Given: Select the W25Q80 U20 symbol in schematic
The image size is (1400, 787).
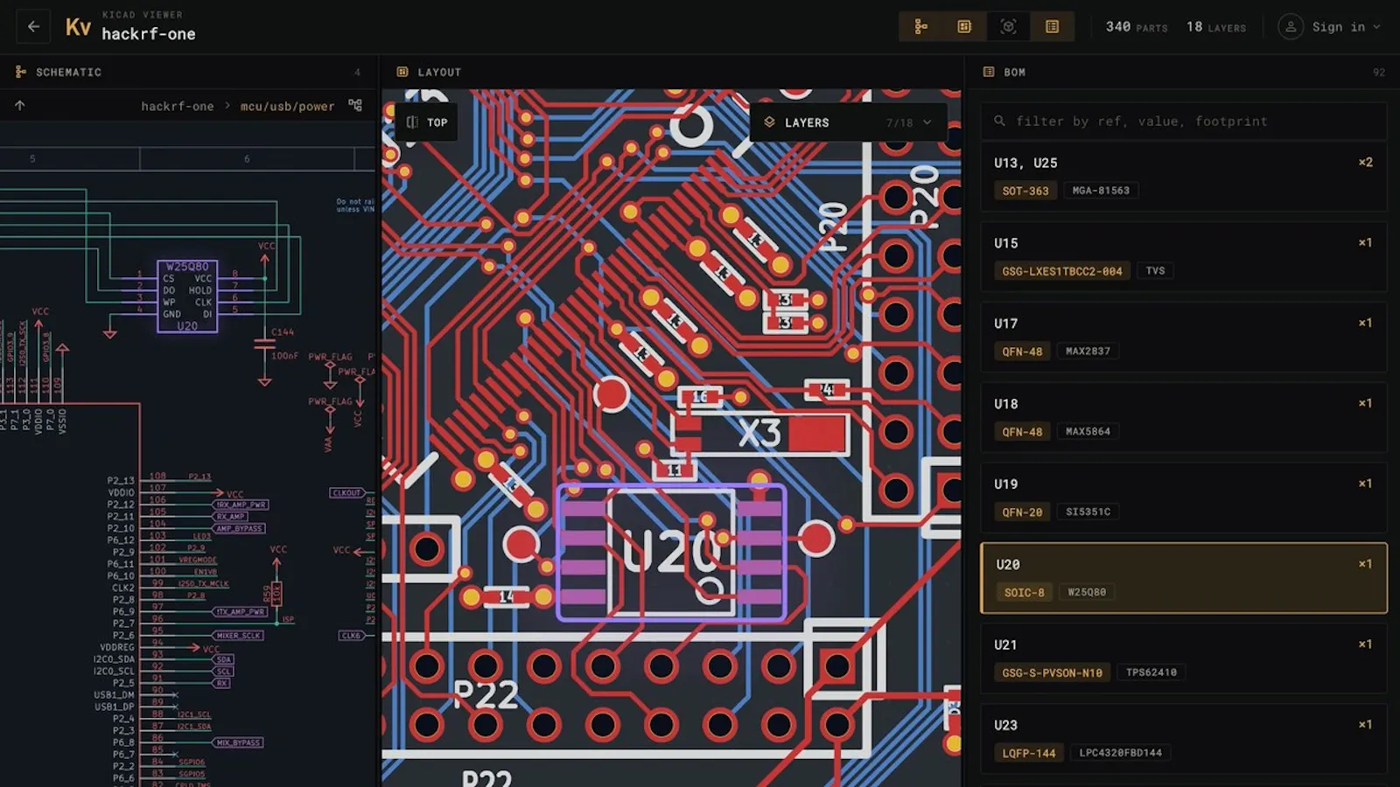Looking at the screenshot, I should click(187, 296).
